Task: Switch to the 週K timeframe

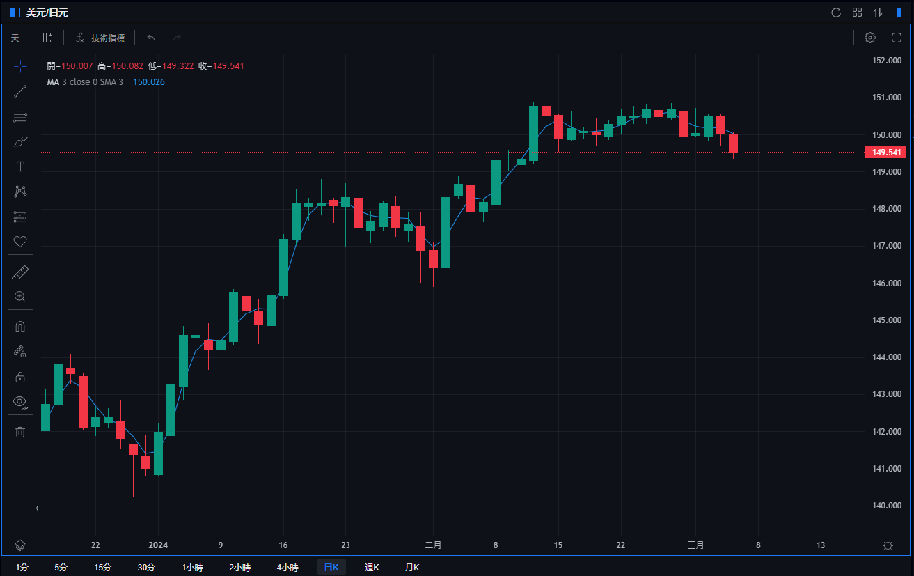Action: [x=372, y=568]
